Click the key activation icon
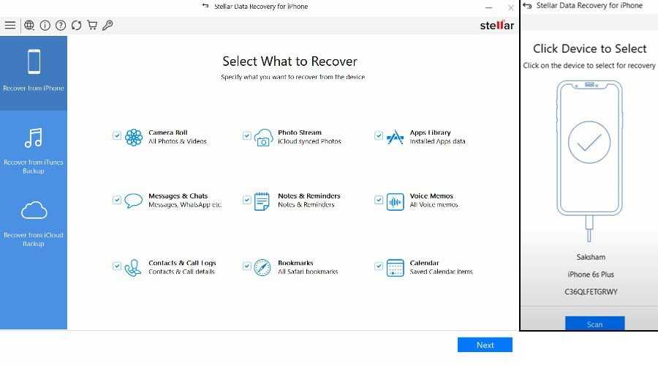The image size is (658, 366). [x=107, y=25]
